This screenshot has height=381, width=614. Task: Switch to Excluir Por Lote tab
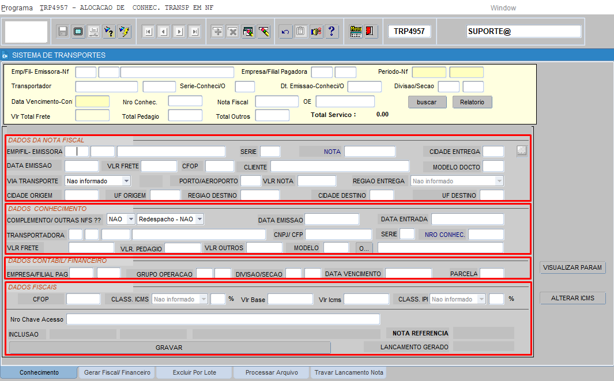pos(194,372)
